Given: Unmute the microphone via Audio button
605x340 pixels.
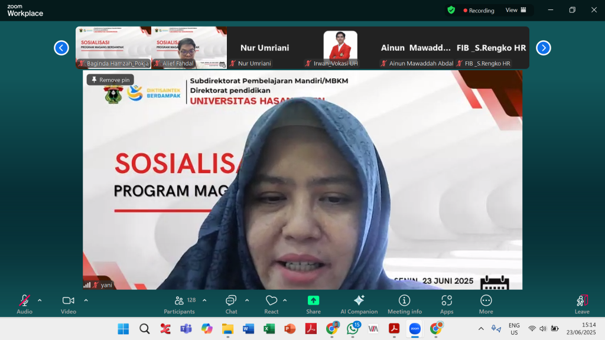Looking at the screenshot, I should click(x=24, y=303).
